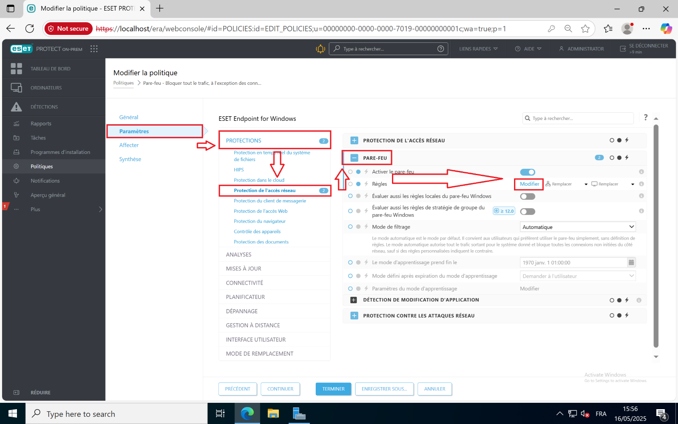Click the Continuer button
This screenshot has height=424, width=678.
pyautogui.click(x=280, y=389)
